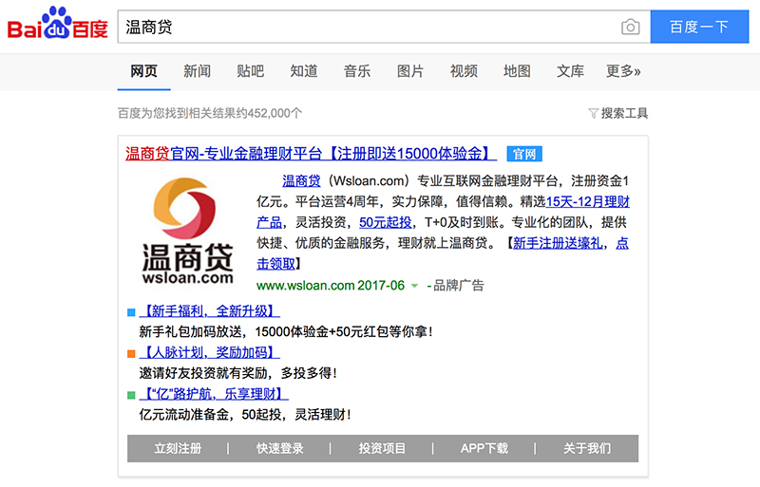Click the Baidu logo
This screenshot has height=487, width=760.
(x=57, y=23)
